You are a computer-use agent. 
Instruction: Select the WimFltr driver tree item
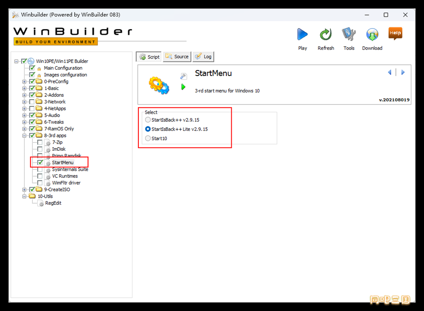66,183
